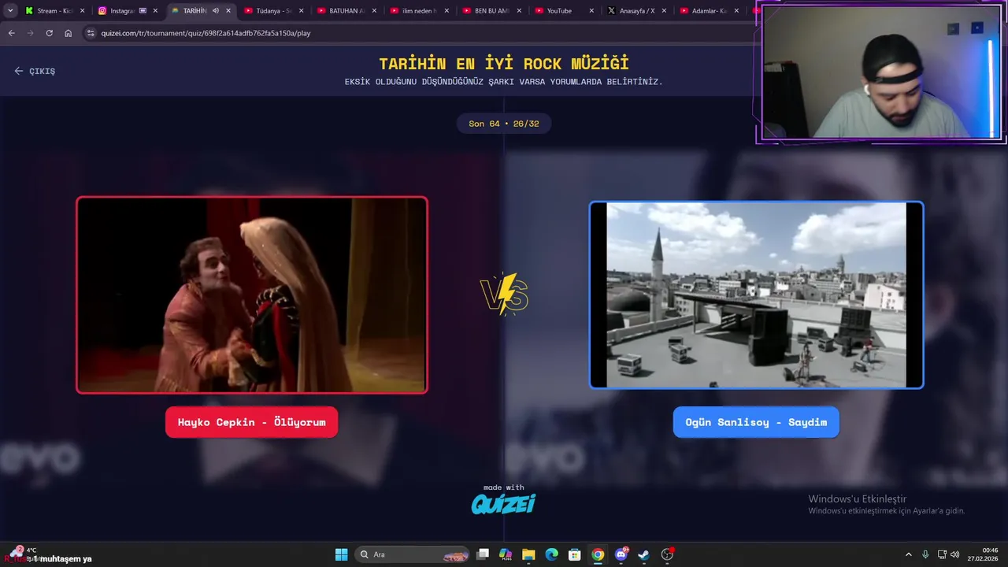
Task: Open Task View from taskbar
Action: 483,554
